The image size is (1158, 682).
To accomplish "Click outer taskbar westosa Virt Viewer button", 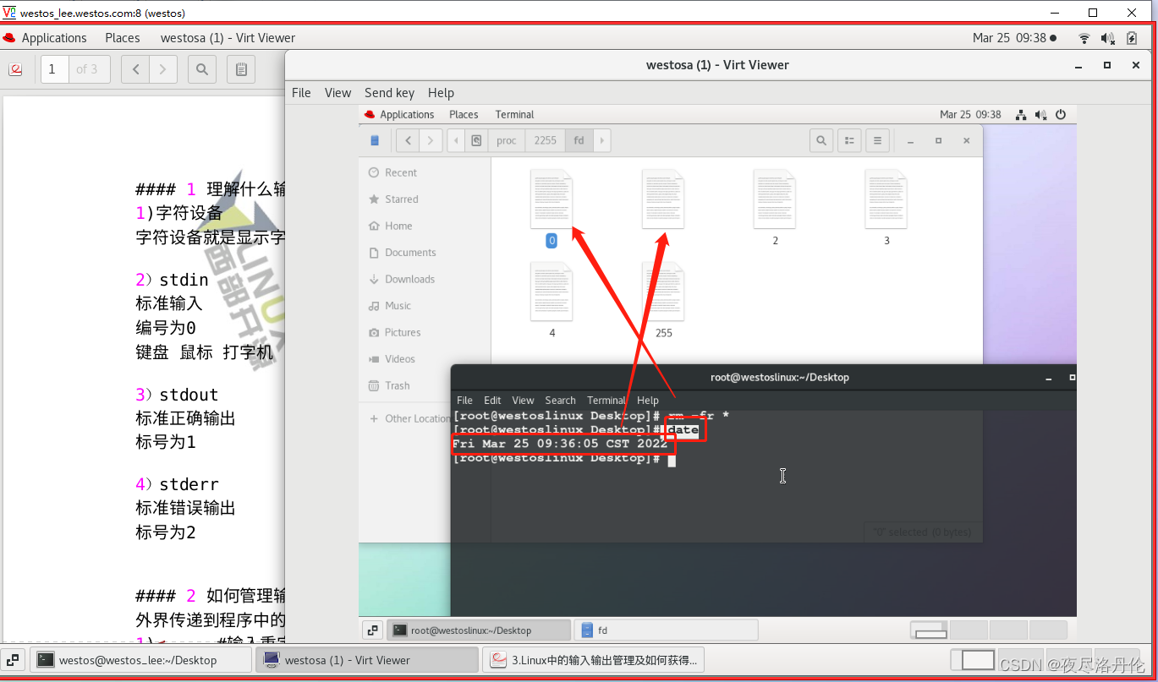I will pos(366,660).
